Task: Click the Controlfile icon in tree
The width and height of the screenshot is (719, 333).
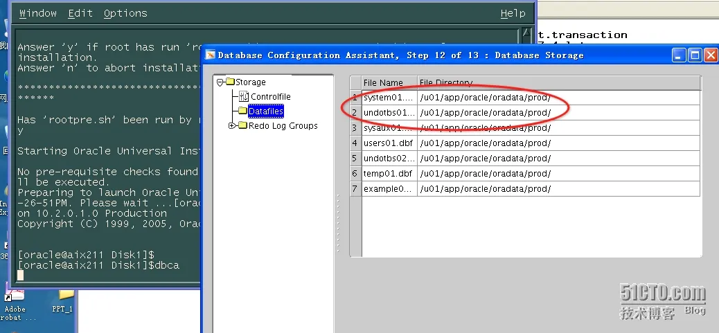Action: coord(244,96)
